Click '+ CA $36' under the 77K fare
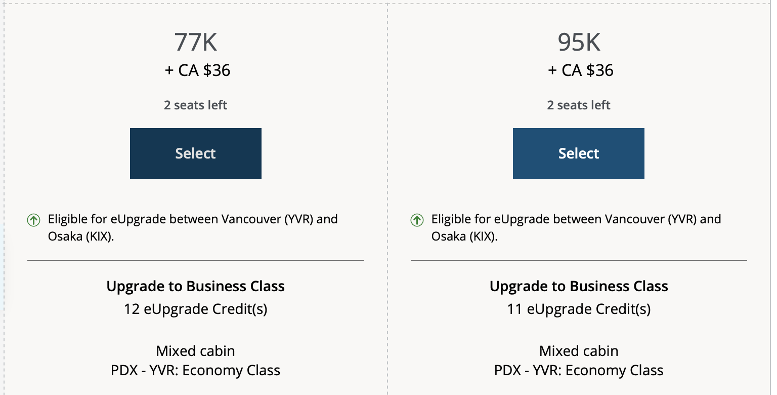Viewport: 777px width, 395px height. (x=197, y=70)
